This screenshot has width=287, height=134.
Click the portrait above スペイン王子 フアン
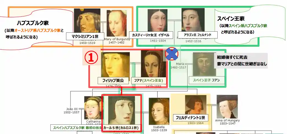tap(204, 64)
